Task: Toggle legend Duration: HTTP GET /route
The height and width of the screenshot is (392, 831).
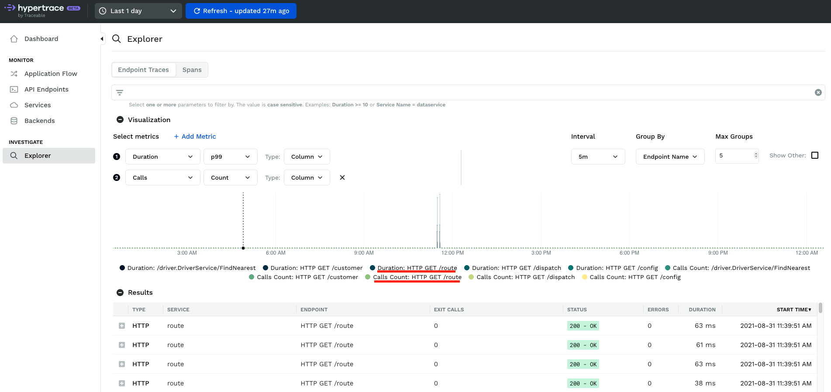Action: click(414, 268)
